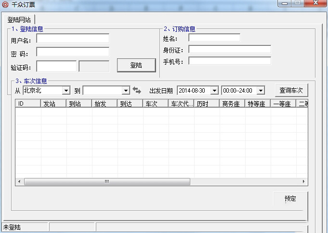Click the 特等座 column header
Viewport: 328px width, 233px height.
[x=258, y=104]
